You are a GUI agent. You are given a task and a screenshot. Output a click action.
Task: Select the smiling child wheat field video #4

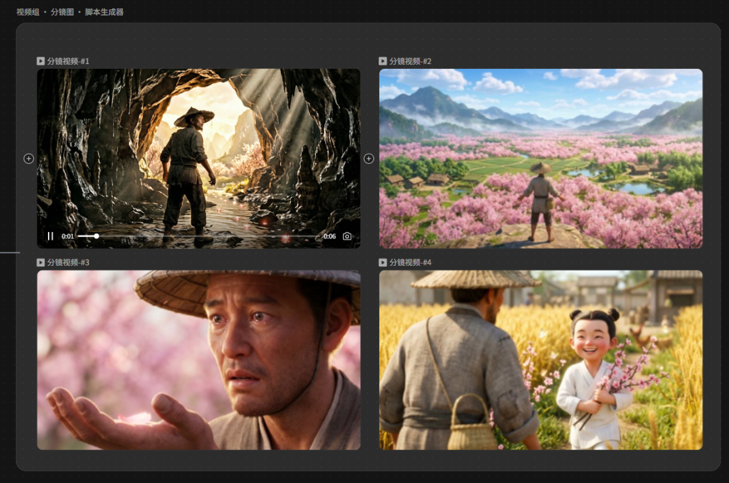[541, 360]
